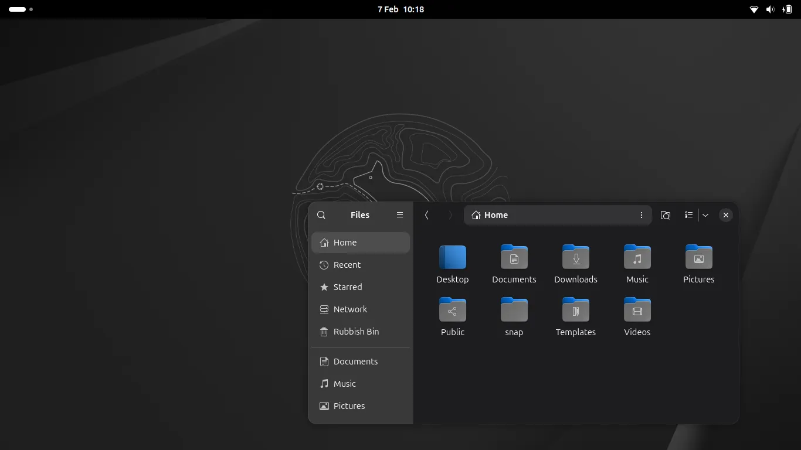This screenshot has width=801, height=450.
Task: Open search in the Files sidebar
Action: (x=321, y=215)
